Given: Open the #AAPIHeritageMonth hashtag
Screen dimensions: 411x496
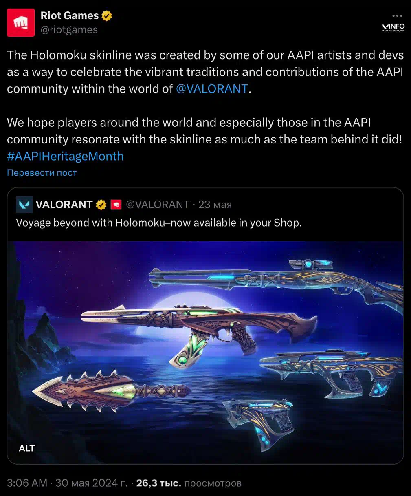Looking at the screenshot, I should click(x=65, y=156).
